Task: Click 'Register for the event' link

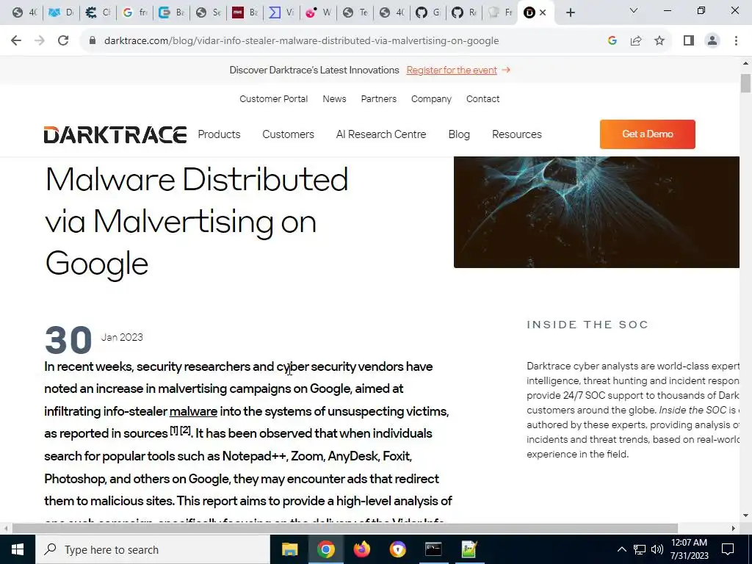Action: point(452,70)
